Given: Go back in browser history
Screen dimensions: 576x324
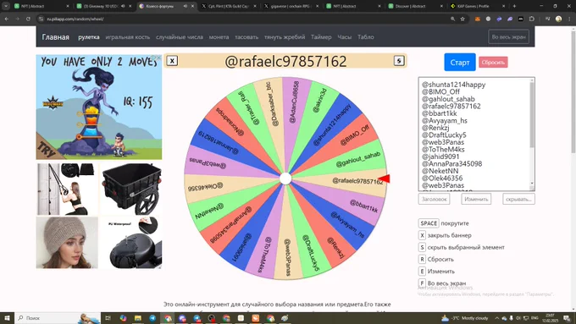Looking at the screenshot, I should (7, 19).
